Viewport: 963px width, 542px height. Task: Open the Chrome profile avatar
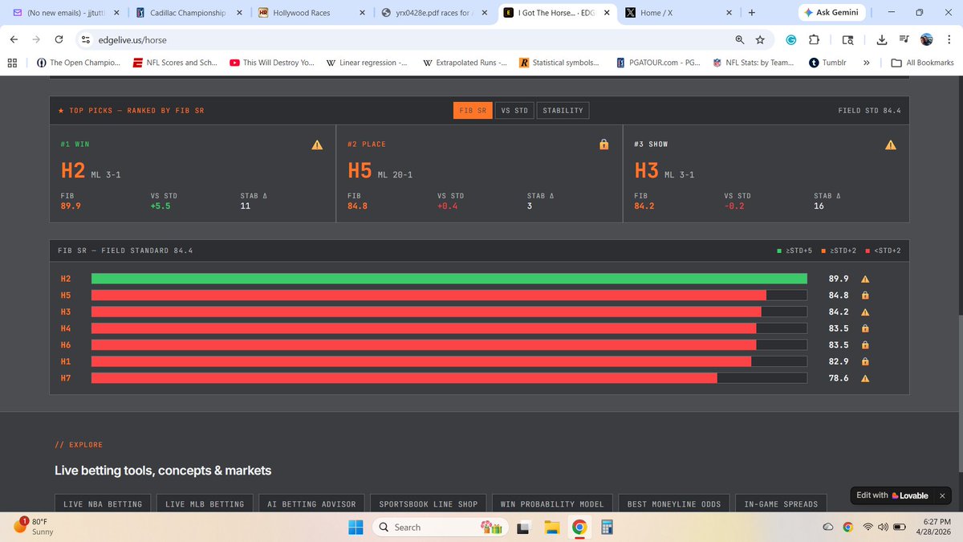point(927,39)
